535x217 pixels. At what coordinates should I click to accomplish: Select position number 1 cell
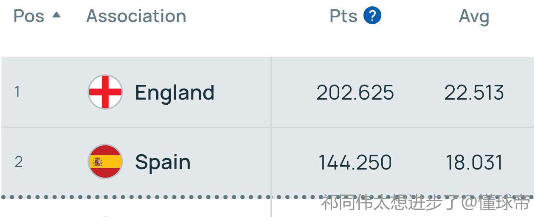tap(17, 92)
